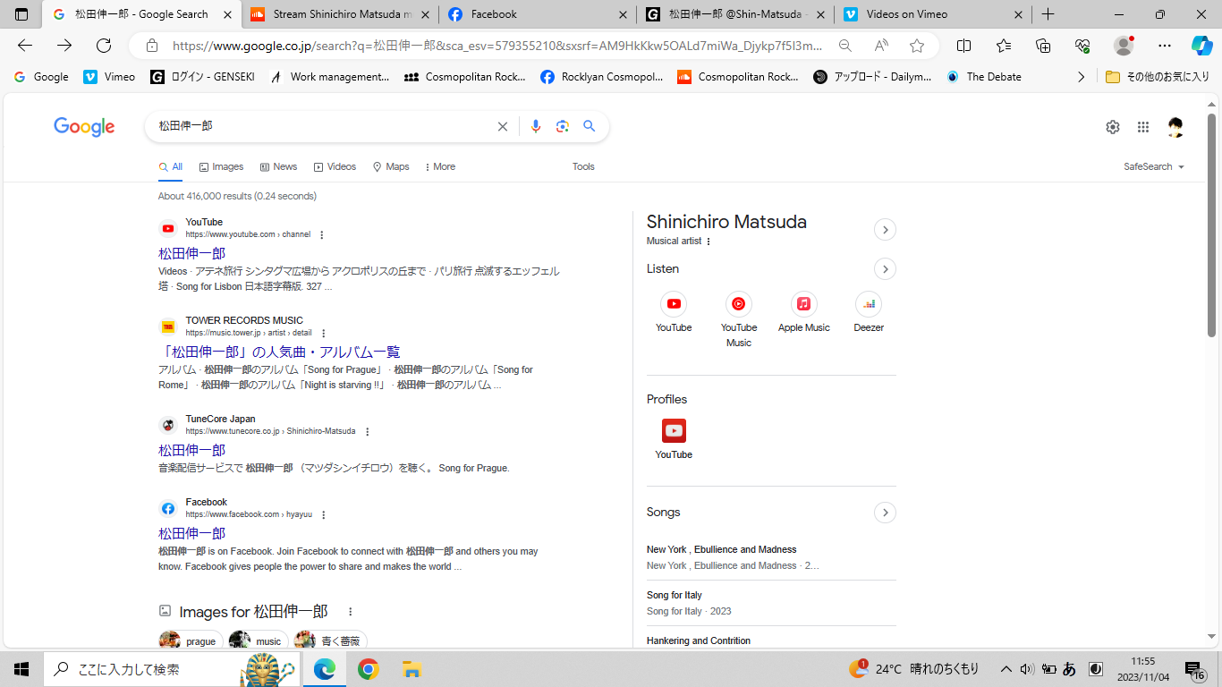Open the Song for Italy song
The image size is (1222, 687).
click(675, 596)
